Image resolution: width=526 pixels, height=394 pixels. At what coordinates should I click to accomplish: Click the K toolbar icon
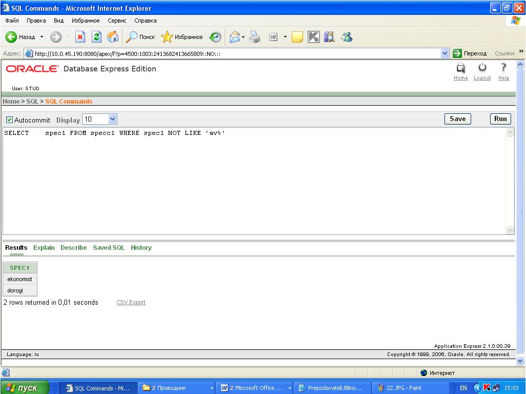314,37
